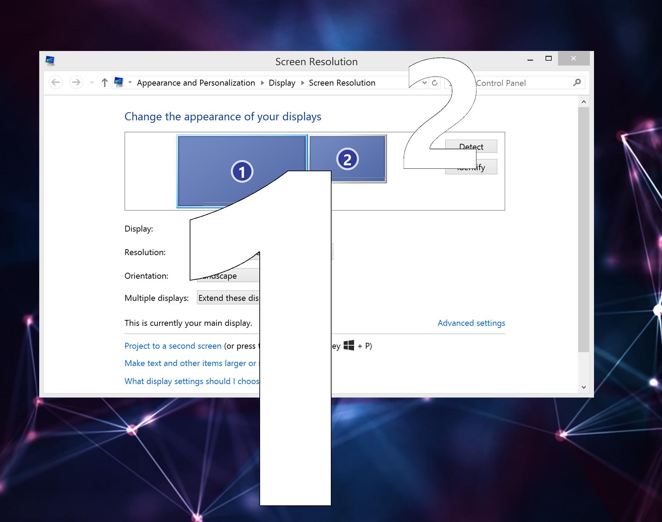Click the up one level arrow
This screenshot has height=522, width=662.
(104, 82)
